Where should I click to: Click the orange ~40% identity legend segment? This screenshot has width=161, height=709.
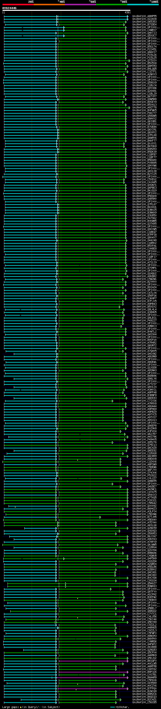pyautogui.click(x=49, y=5)
